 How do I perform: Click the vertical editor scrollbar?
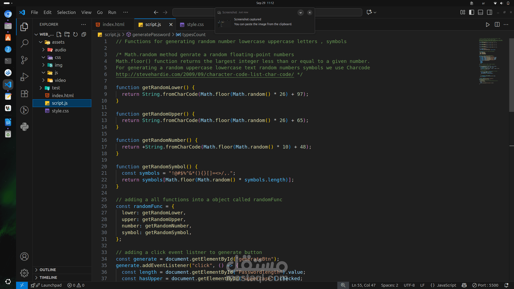tap(511, 75)
